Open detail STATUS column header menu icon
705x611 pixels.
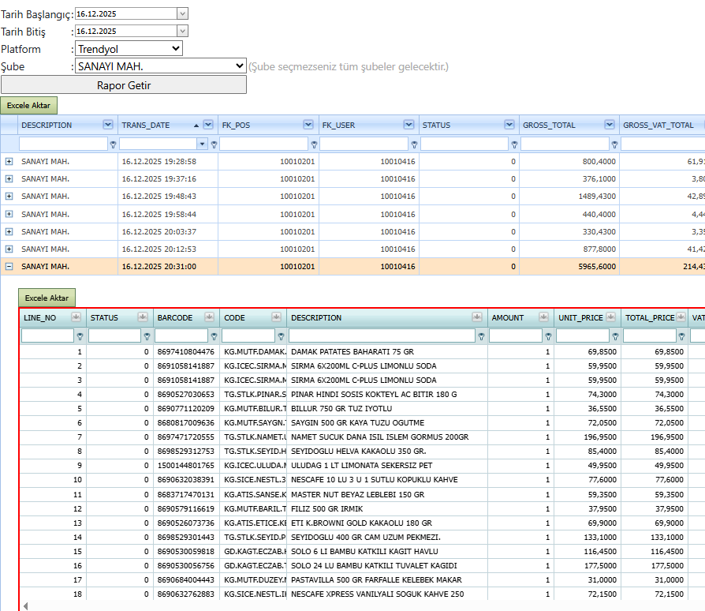[x=143, y=317]
